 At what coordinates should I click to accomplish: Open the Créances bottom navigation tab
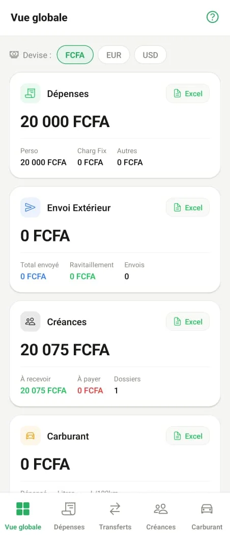tap(161, 515)
